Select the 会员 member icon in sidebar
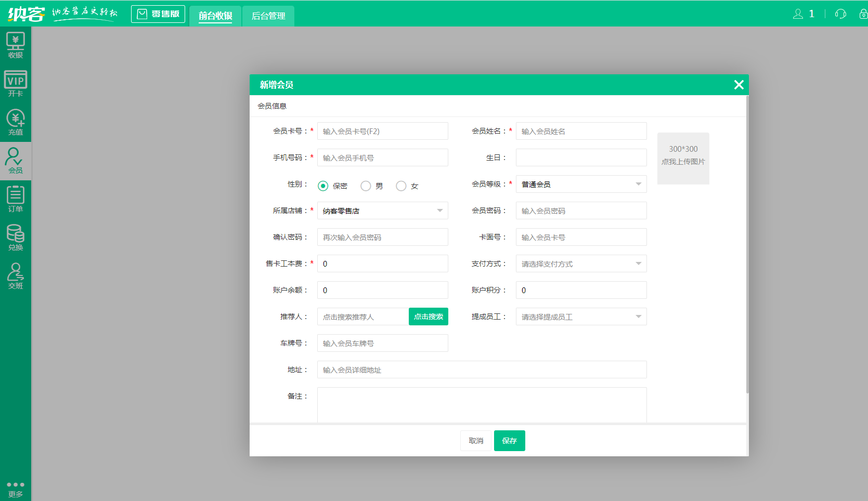868x501 pixels. click(x=15, y=161)
